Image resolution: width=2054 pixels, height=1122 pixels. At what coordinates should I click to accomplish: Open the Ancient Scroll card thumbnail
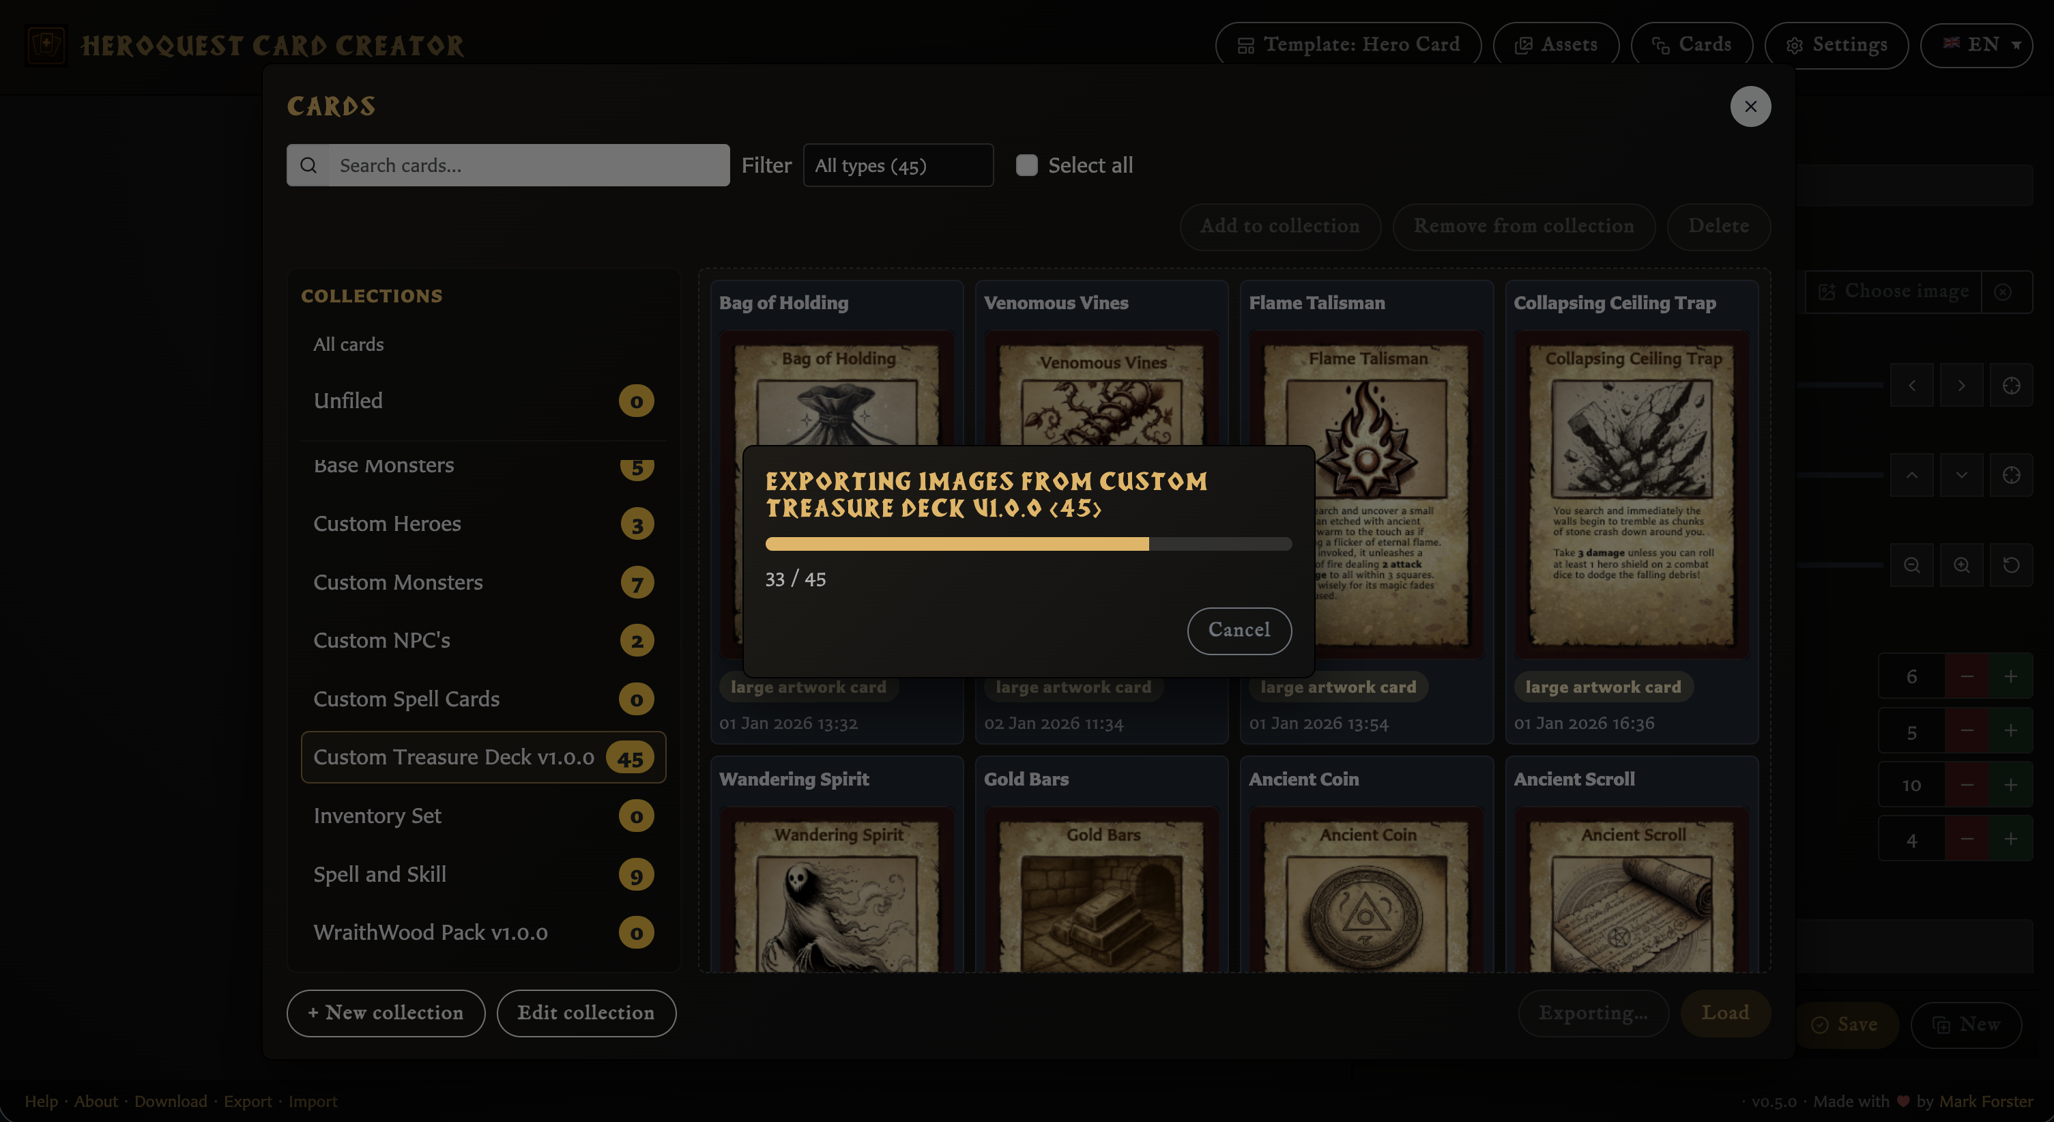[1632, 889]
